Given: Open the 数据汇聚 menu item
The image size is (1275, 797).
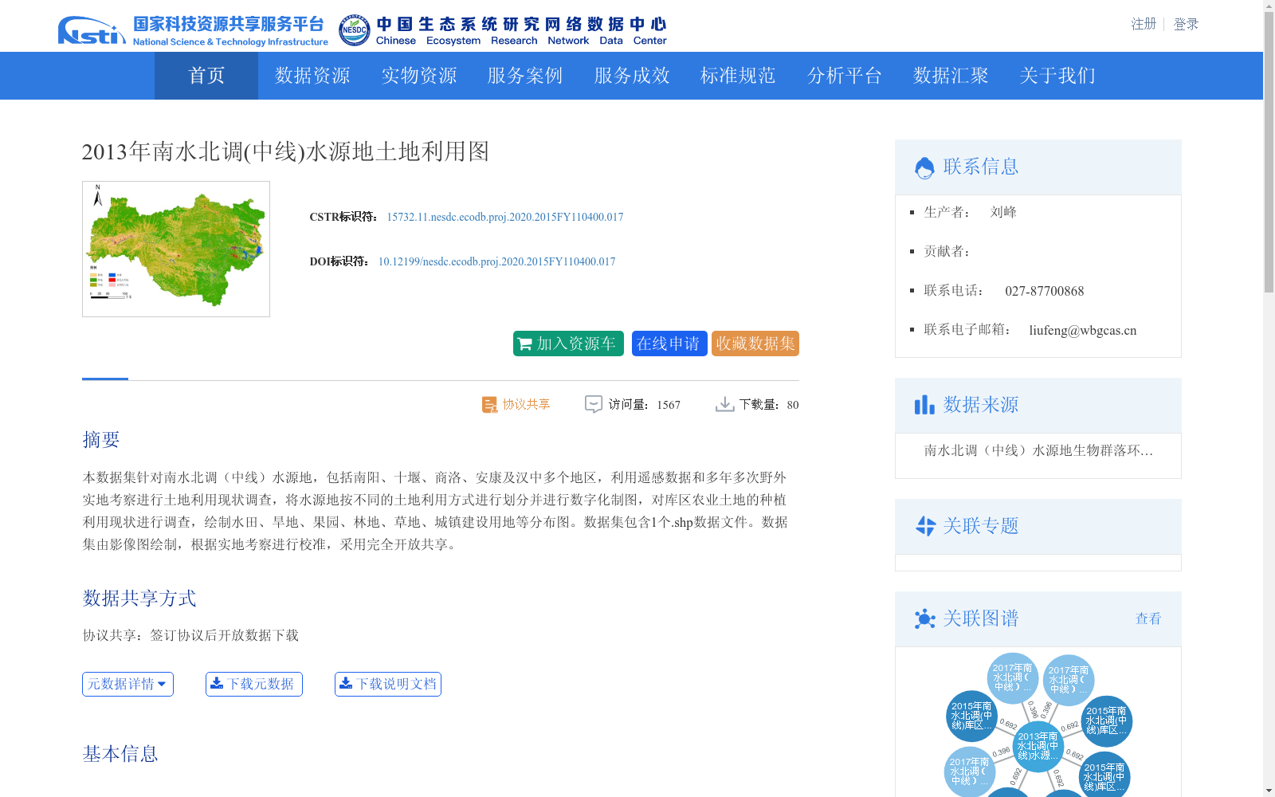Looking at the screenshot, I should pyautogui.click(x=951, y=76).
